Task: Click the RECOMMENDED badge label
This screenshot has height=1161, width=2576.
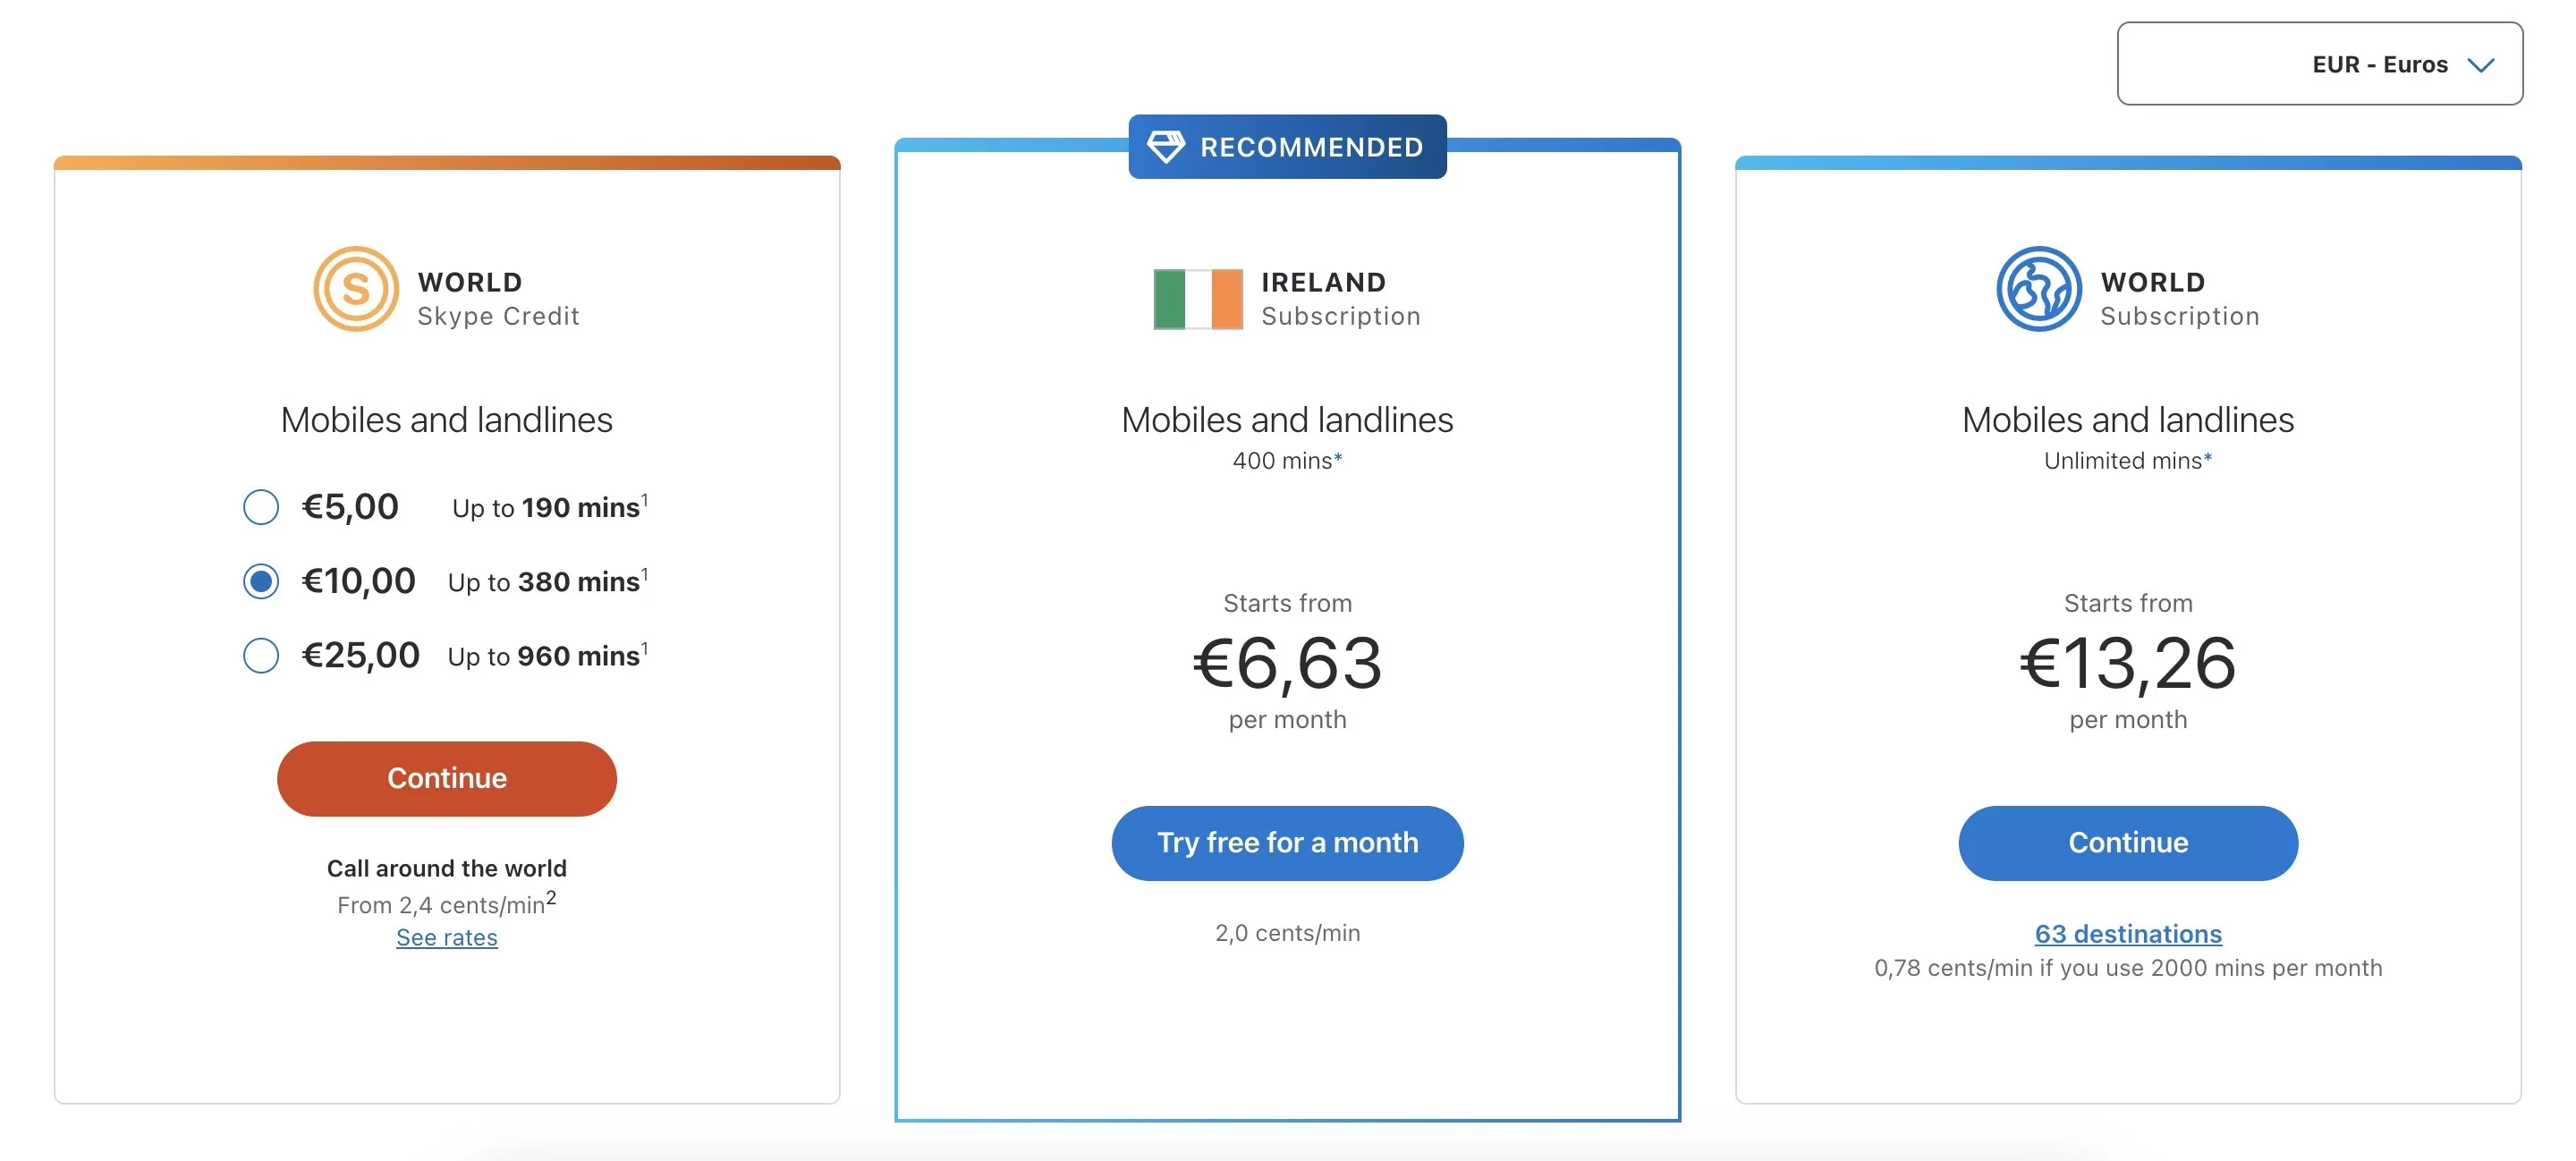Action: [1311, 147]
